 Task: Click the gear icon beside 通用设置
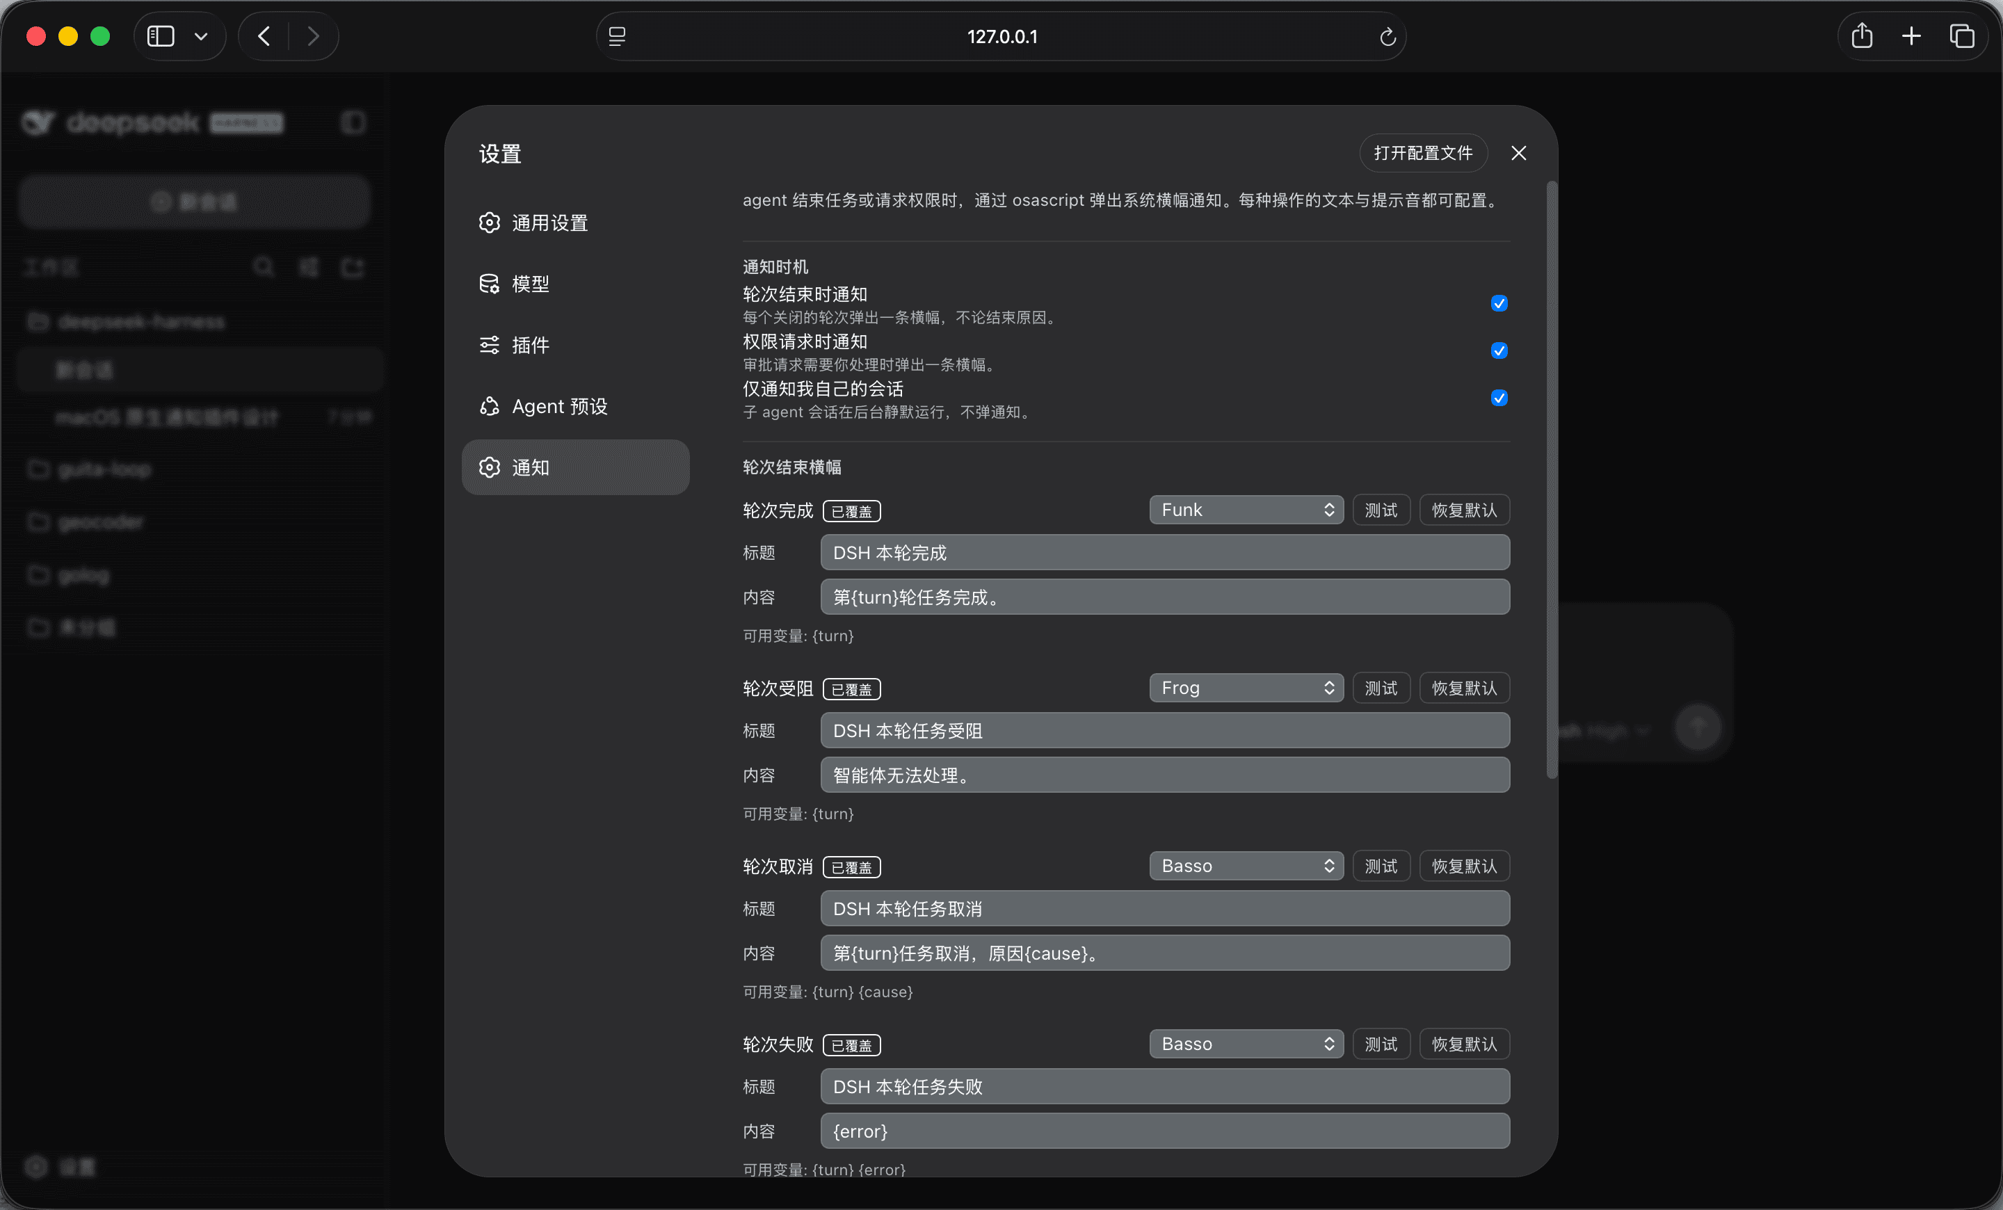(x=490, y=223)
